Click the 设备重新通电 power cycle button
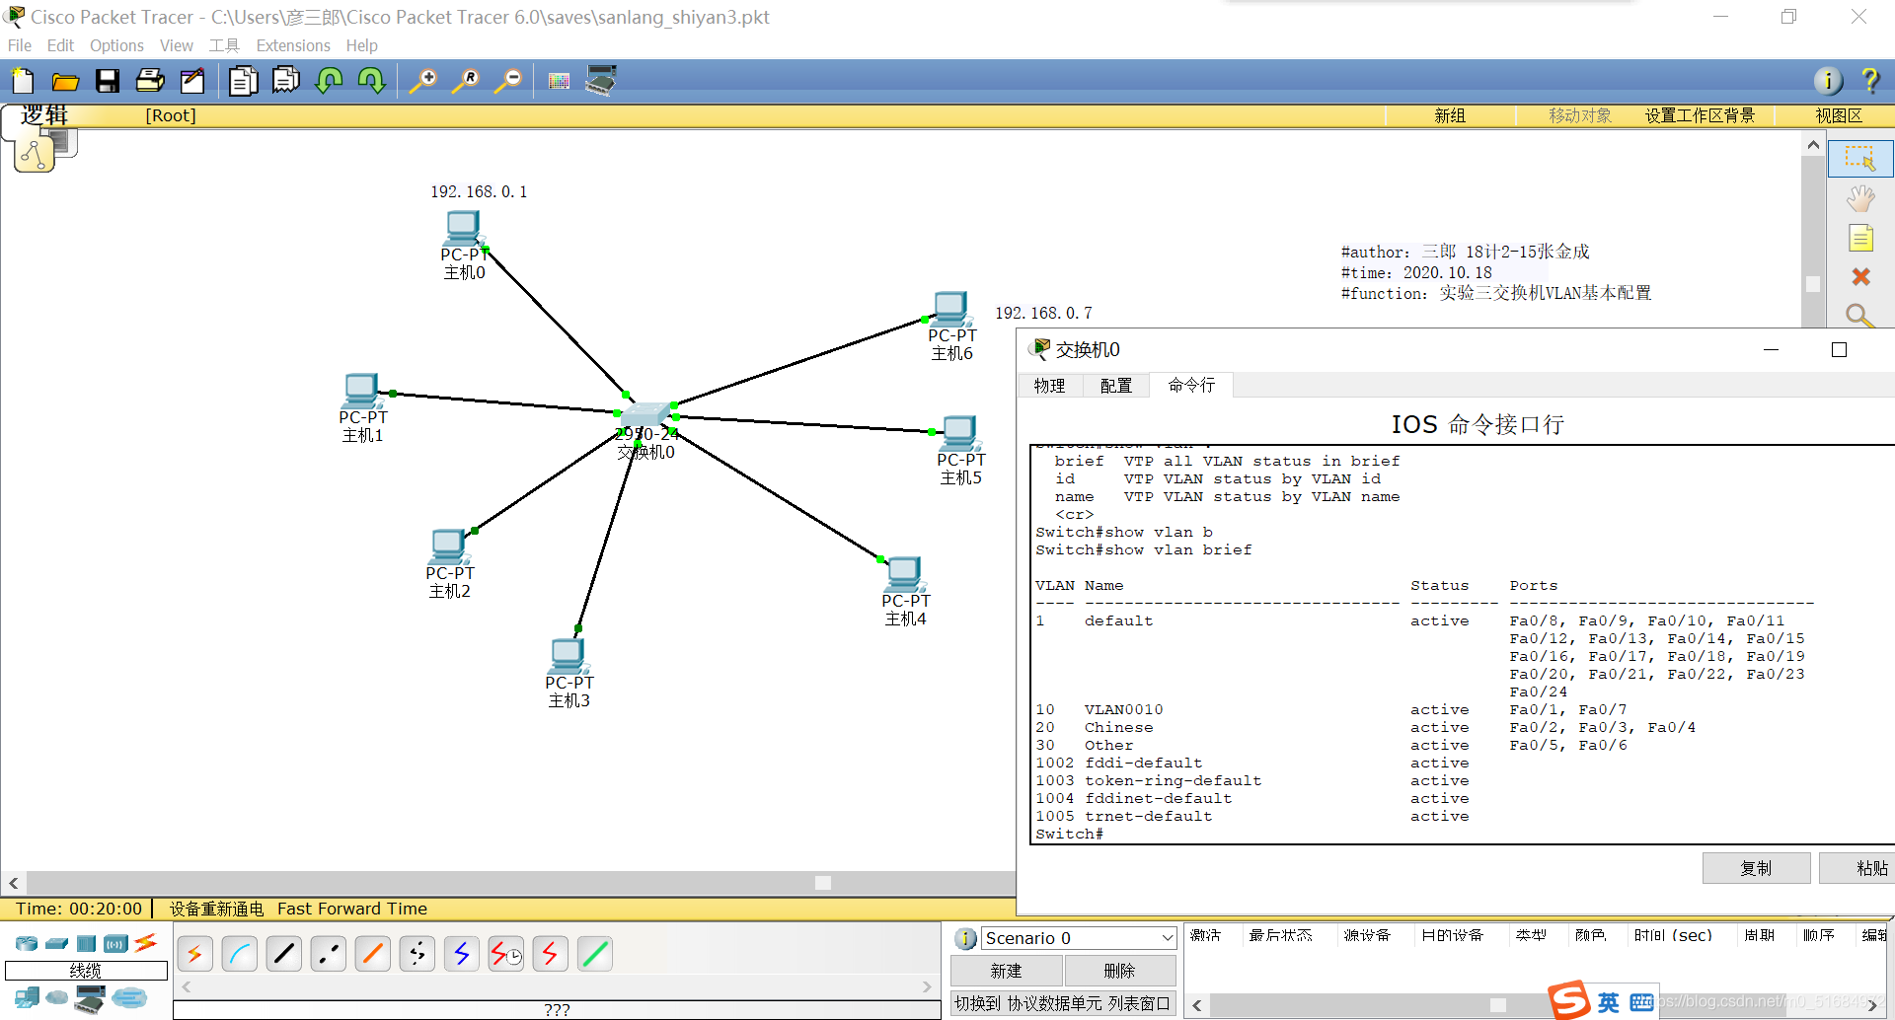Screen dimensions: 1895x1020 pyautogui.click(x=216, y=909)
